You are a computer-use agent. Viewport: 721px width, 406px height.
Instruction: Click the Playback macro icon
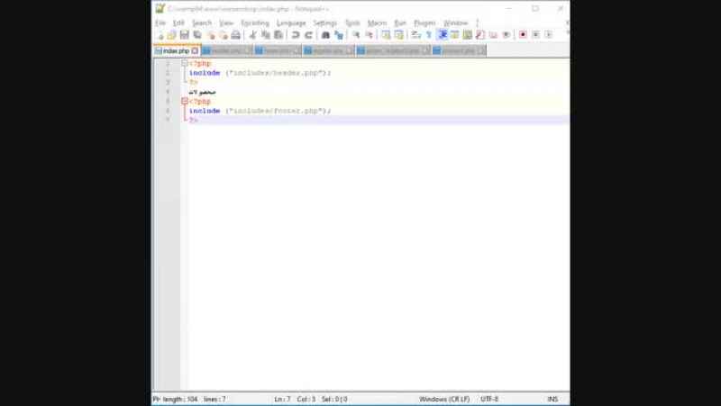coord(548,35)
